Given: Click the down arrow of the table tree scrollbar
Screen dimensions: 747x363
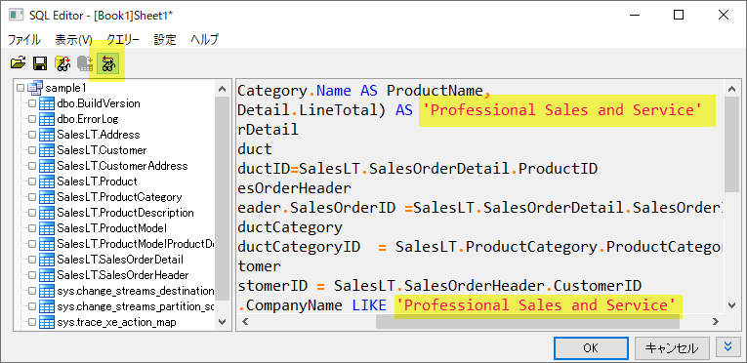Looking at the screenshot, I should pyautogui.click(x=222, y=322).
